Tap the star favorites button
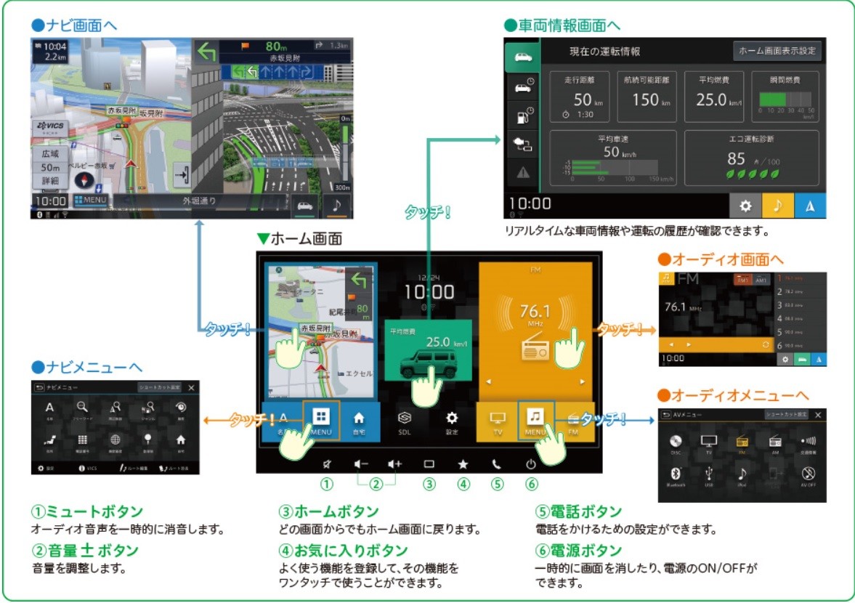Screen dimensions: 855x603 tap(463, 464)
